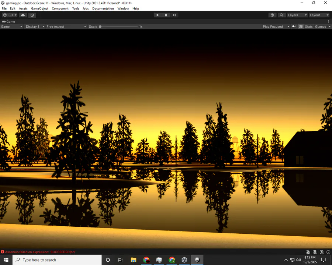Open the Game tab kebab options menu
Viewport: 332px width, 265px height.
pos(328,21)
